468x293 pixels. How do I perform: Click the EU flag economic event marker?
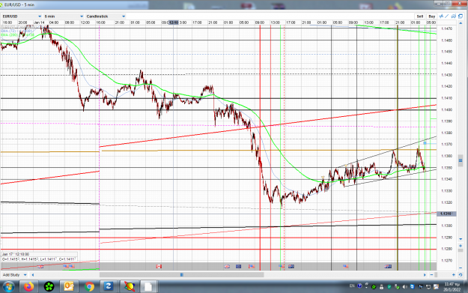pyautogui.click(x=238, y=266)
